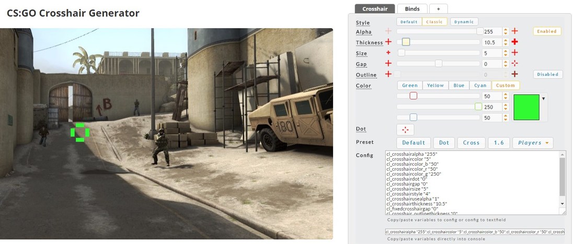The height and width of the screenshot is (244, 575).
Task: Click the no-outline crosshair icon beside Outline label
Action: 388,74
